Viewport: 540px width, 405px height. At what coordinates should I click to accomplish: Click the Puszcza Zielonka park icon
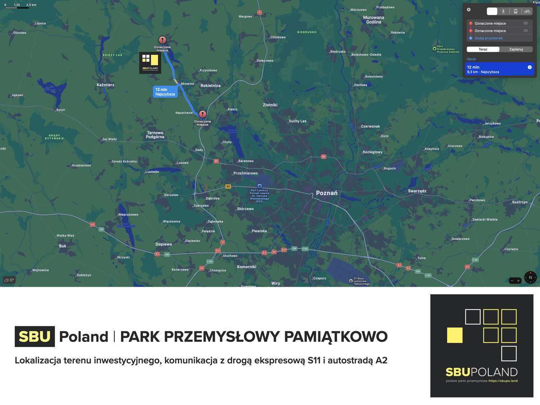point(434,49)
